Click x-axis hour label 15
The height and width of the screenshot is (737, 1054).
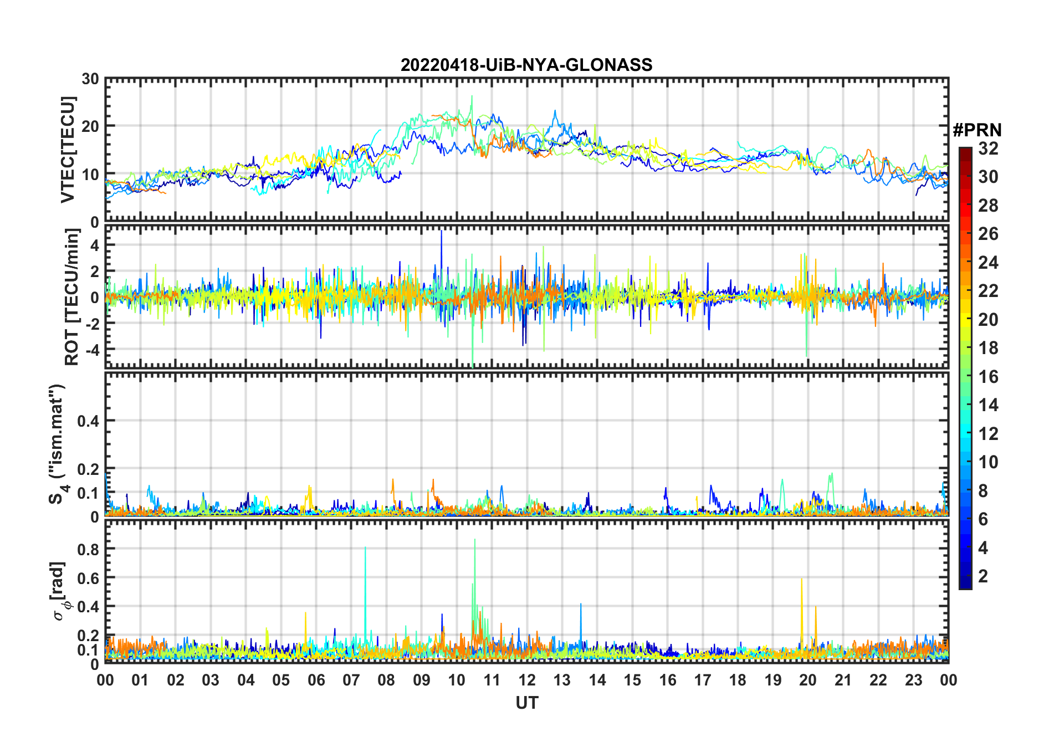[632, 680]
